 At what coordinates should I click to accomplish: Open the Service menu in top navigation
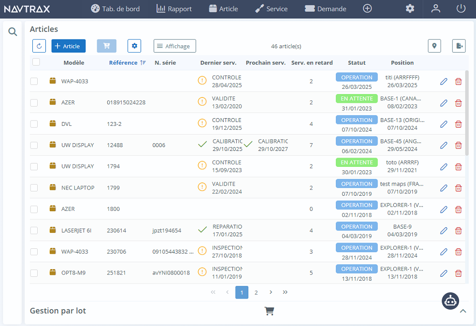point(272,8)
